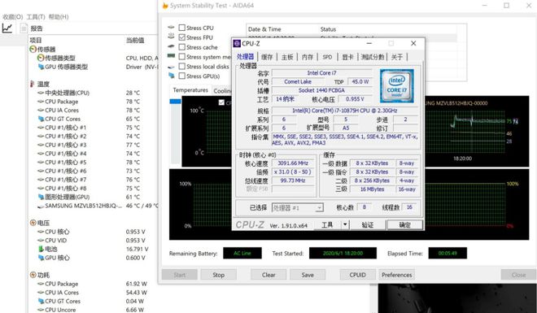The height and width of the screenshot is (313, 537).
Task: Enable the Stress CPU checkbox
Action: (182, 28)
